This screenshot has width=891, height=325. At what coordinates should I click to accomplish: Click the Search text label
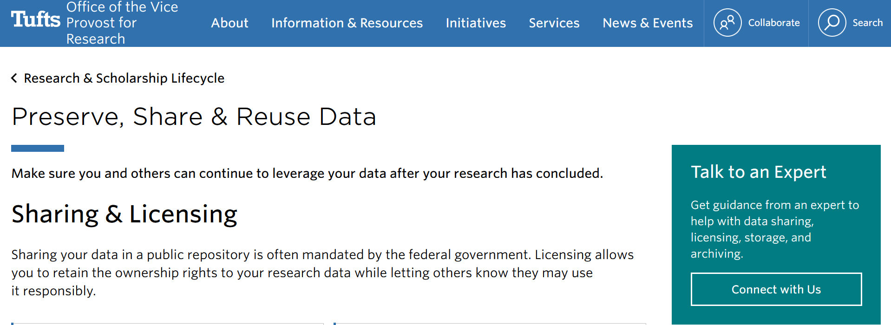click(x=867, y=23)
